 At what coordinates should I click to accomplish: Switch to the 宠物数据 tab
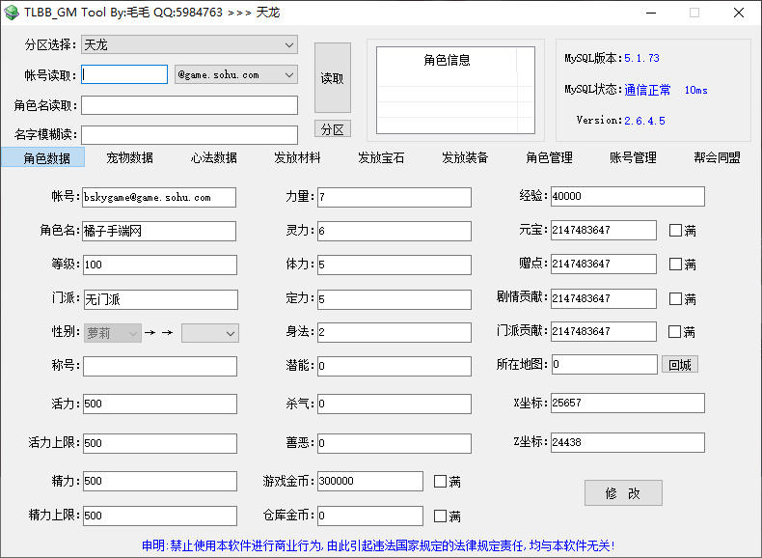(130, 157)
